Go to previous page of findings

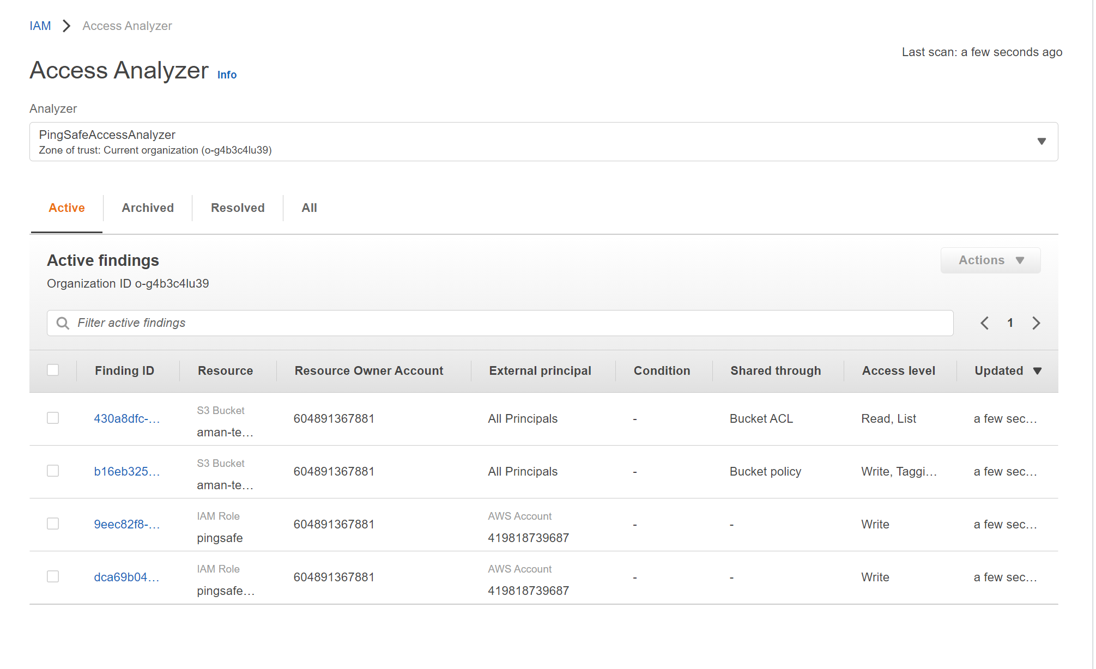click(x=984, y=323)
